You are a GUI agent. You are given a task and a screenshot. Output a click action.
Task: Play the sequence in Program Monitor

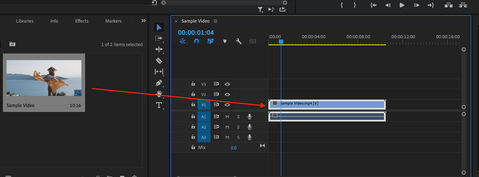pos(402,5)
